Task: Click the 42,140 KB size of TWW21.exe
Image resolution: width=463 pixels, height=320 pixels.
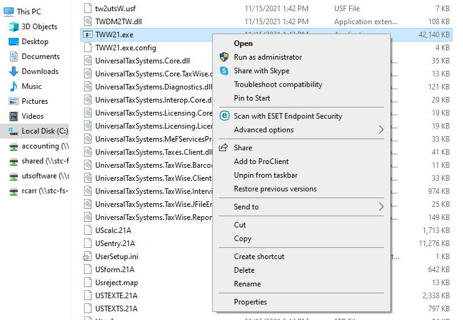Action: [434, 35]
